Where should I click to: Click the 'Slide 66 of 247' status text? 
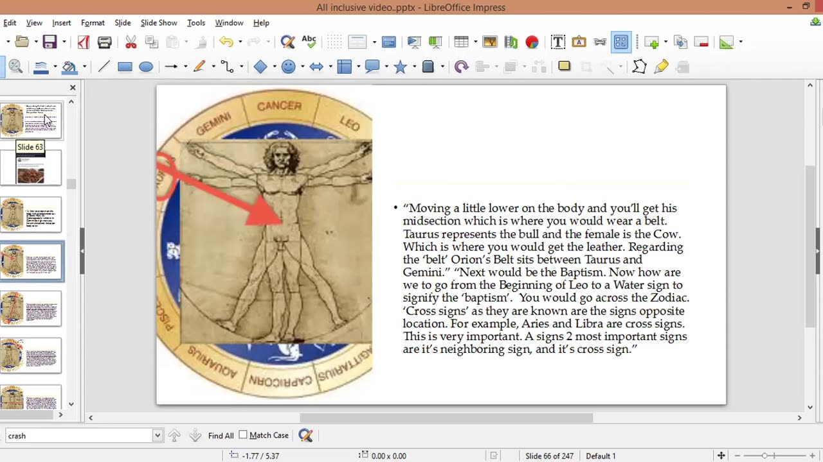click(548, 456)
